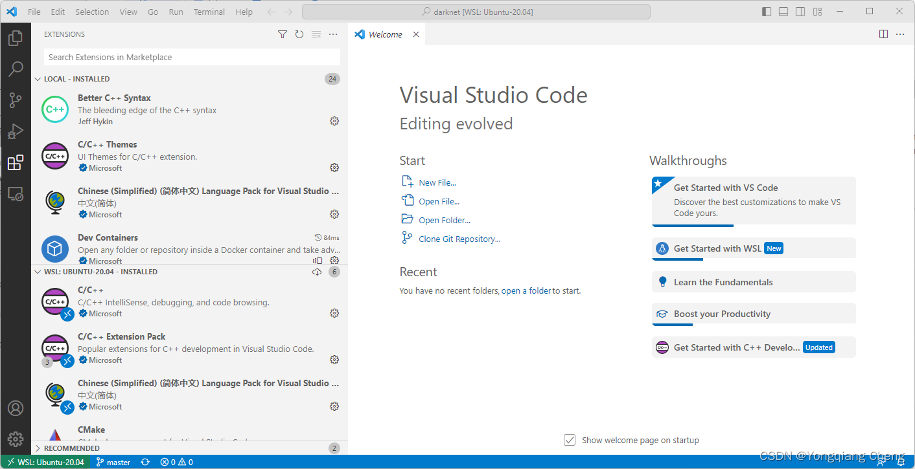The height and width of the screenshot is (469, 915).
Task: Open the Terminal menu
Action: click(209, 11)
